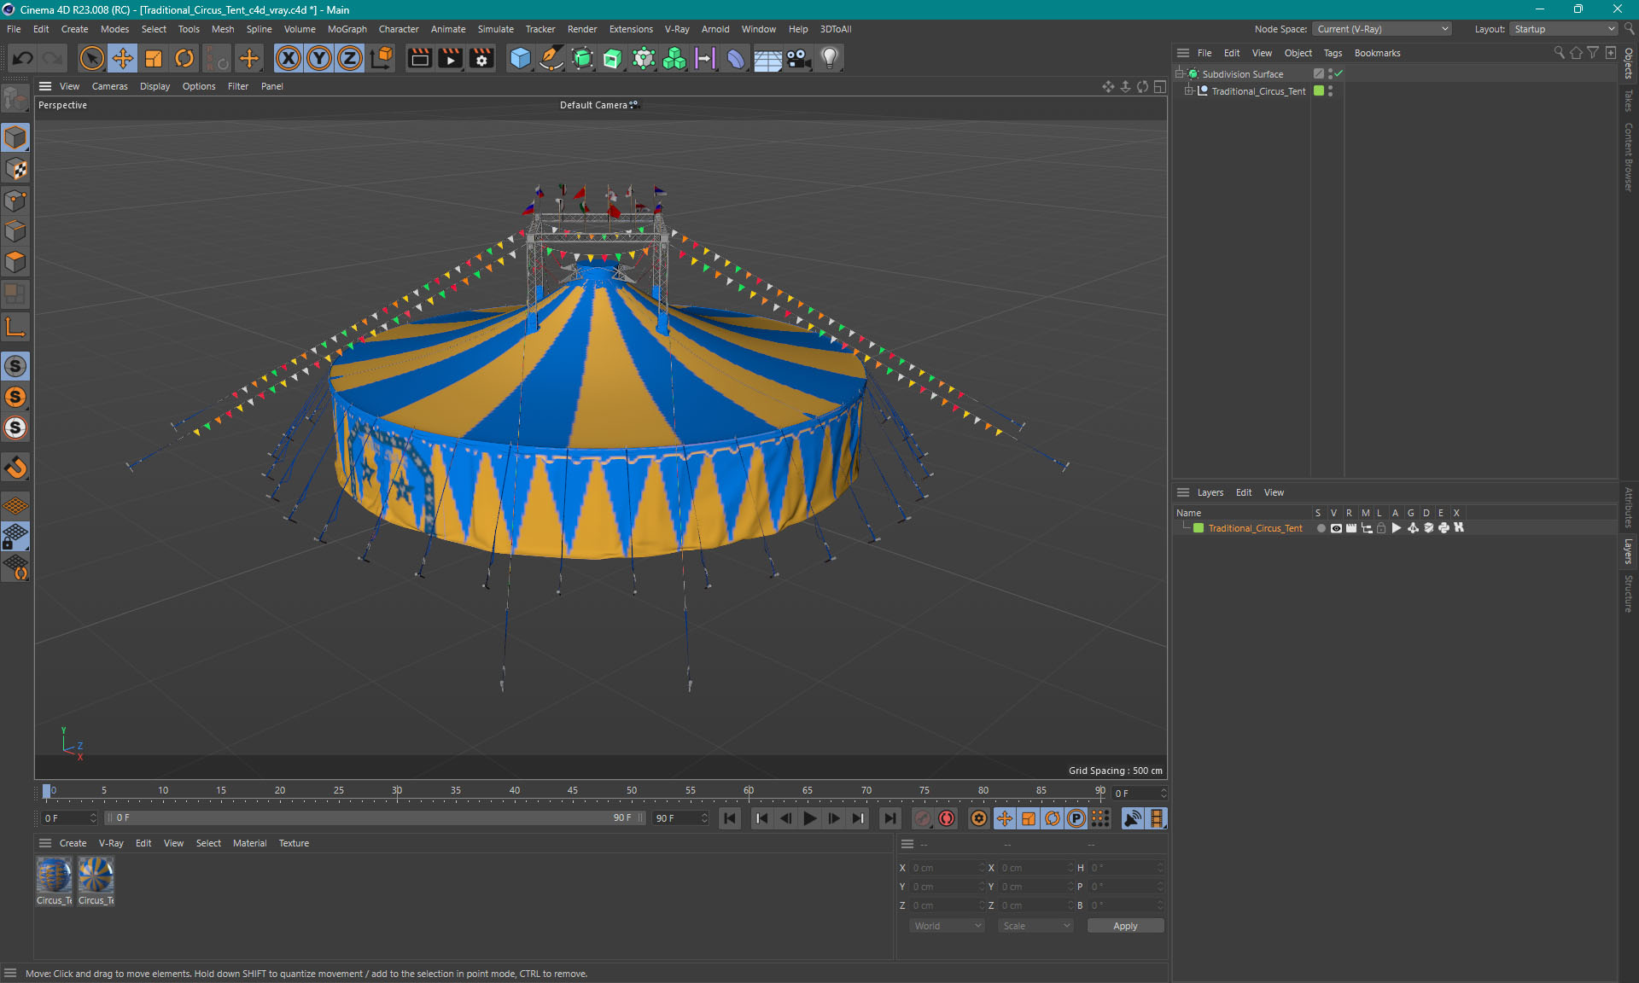Activate the Scale tool

point(154,58)
